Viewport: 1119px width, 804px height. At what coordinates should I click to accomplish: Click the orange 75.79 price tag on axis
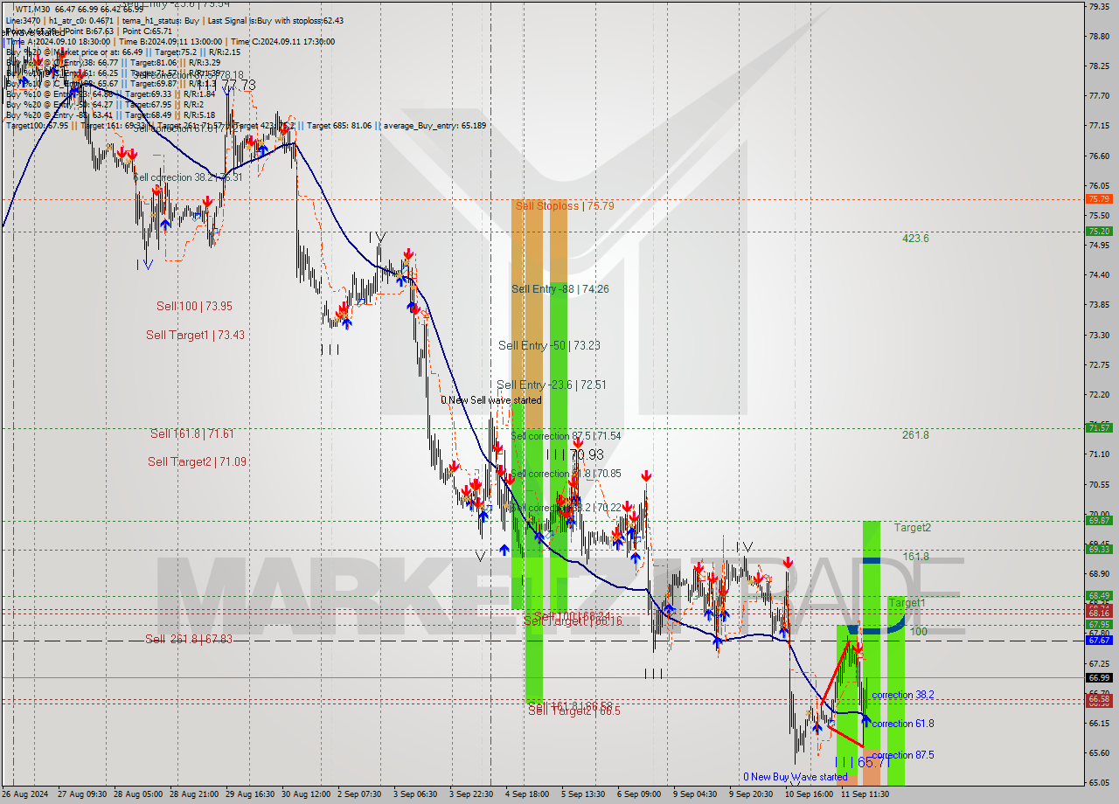click(x=1098, y=199)
